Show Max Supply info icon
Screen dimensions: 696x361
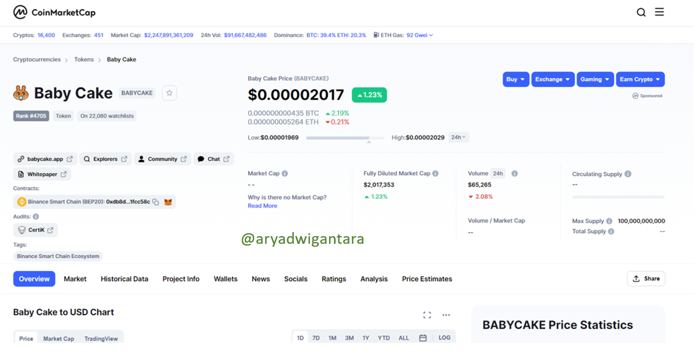pyautogui.click(x=609, y=221)
